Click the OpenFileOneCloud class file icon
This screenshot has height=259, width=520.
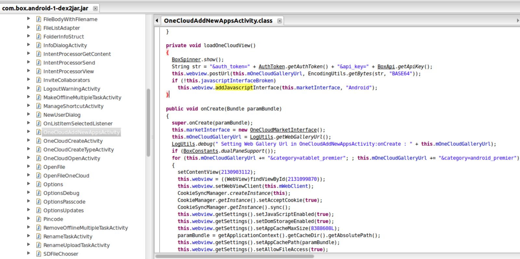[x=39, y=175]
